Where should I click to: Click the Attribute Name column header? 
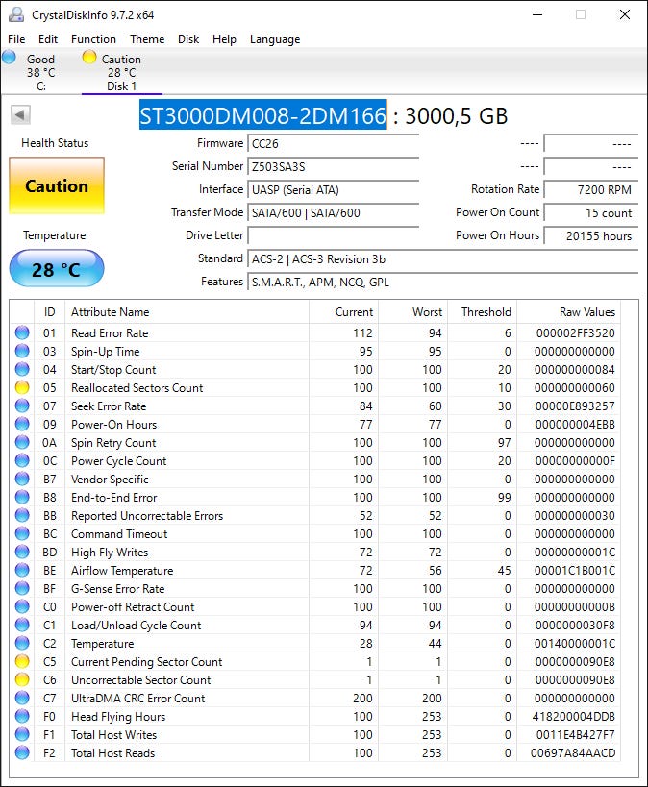(x=111, y=312)
